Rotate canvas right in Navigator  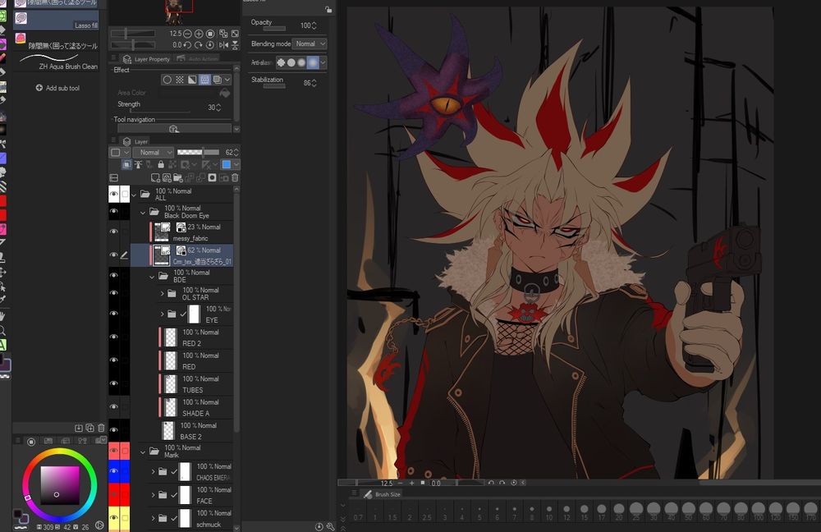tap(199, 45)
